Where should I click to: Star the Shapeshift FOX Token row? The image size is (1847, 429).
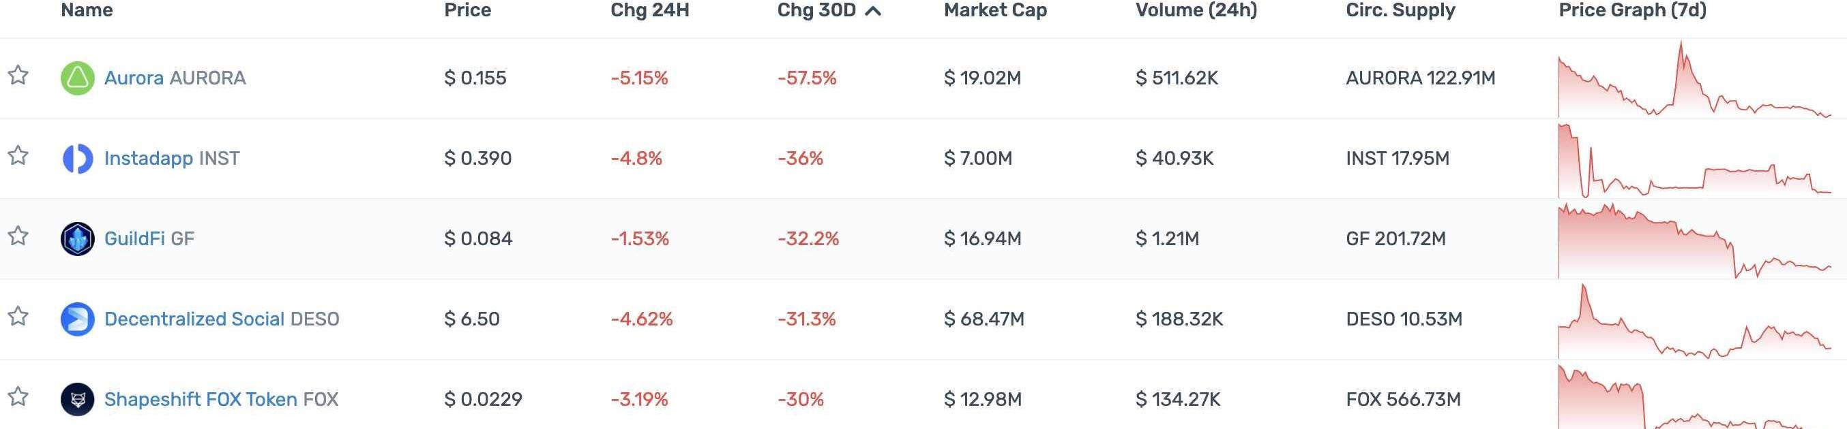click(x=18, y=396)
